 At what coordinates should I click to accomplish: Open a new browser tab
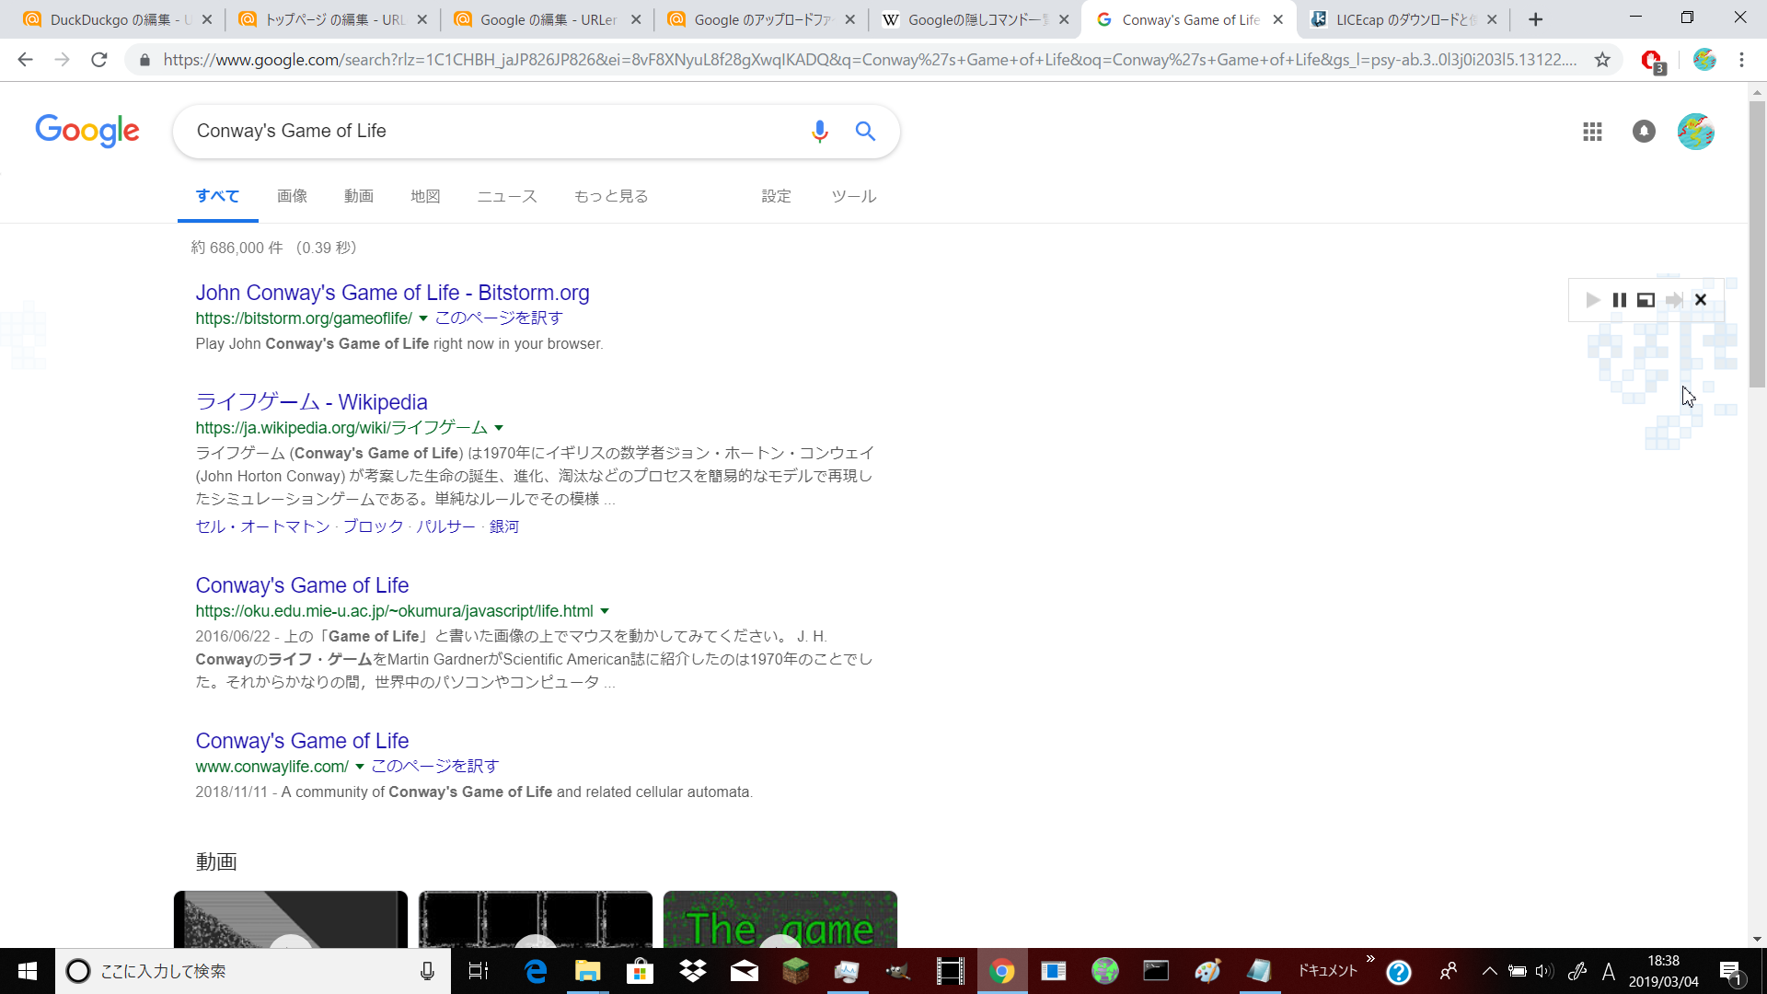(x=1535, y=19)
